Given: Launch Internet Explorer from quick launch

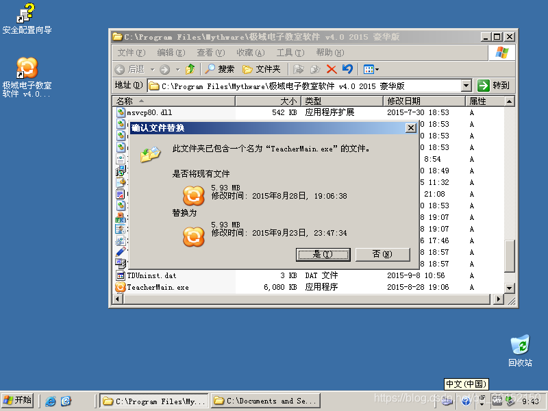Looking at the screenshot, I should (50, 401).
